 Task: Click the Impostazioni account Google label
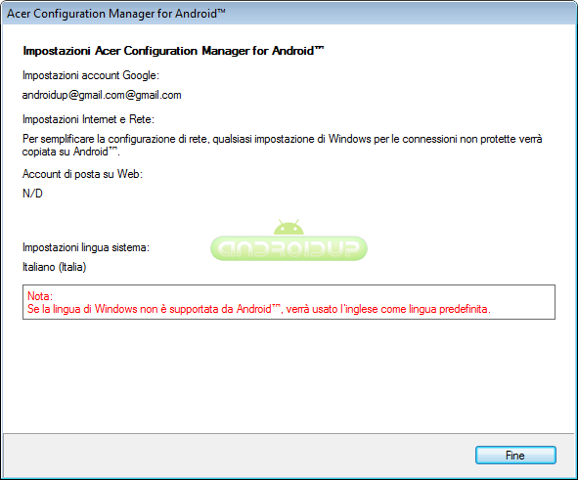coord(91,75)
